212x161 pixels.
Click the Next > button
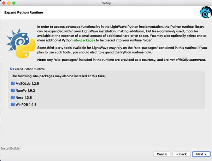pos(201,154)
